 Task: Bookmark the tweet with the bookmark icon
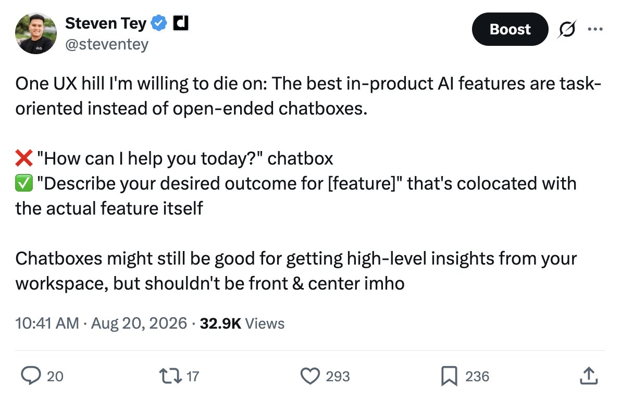(449, 376)
